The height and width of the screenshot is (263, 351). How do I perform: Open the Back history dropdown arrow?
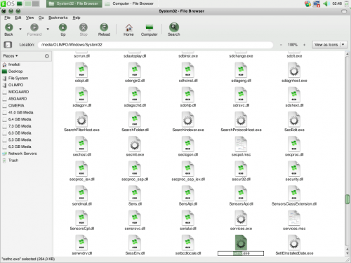[x=20, y=29]
